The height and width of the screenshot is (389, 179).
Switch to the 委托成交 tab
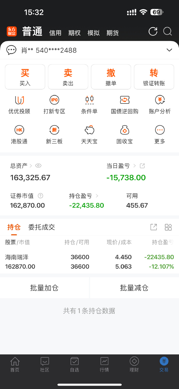(42, 227)
